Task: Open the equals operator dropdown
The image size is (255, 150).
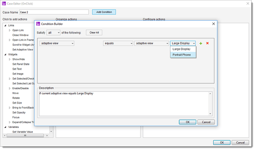Action: (118, 43)
